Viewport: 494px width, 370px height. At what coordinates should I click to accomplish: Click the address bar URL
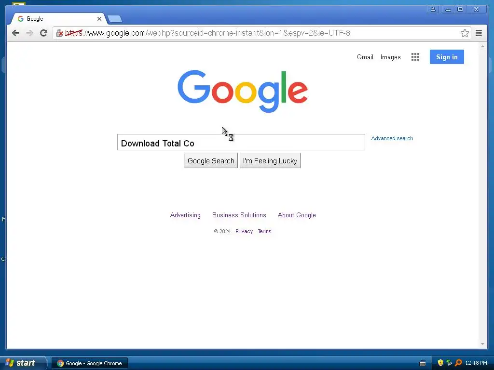(x=207, y=33)
